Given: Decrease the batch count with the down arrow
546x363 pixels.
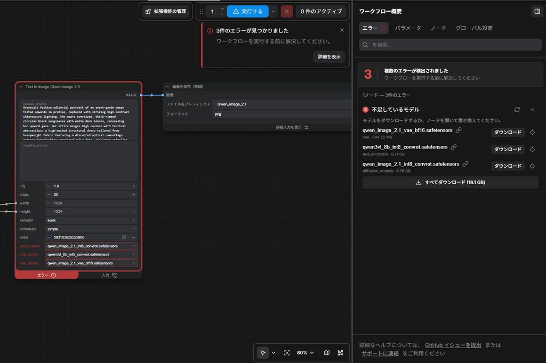Looking at the screenshot, I should [x=222, y=14].
